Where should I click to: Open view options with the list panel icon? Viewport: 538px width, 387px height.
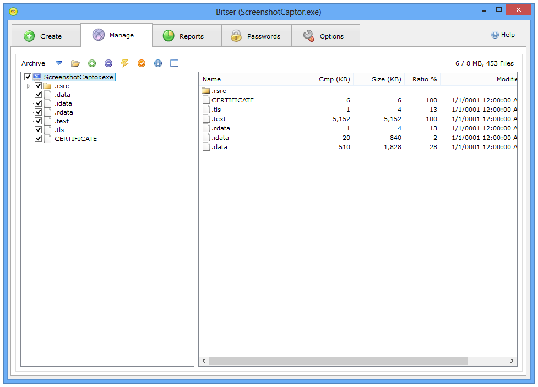175,63
